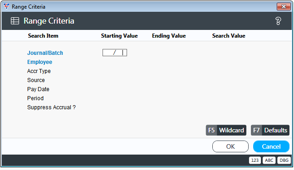Viewport: 294px width, 170px height.
Task: Select the Period search item
Action: pos(35,98)
